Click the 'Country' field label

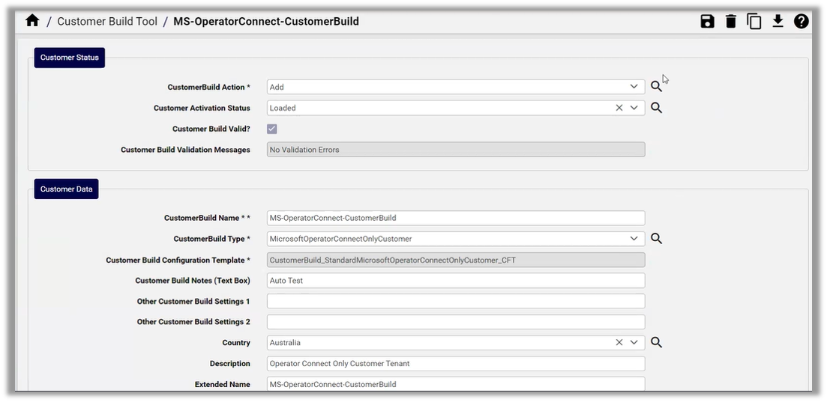(236, 343)
